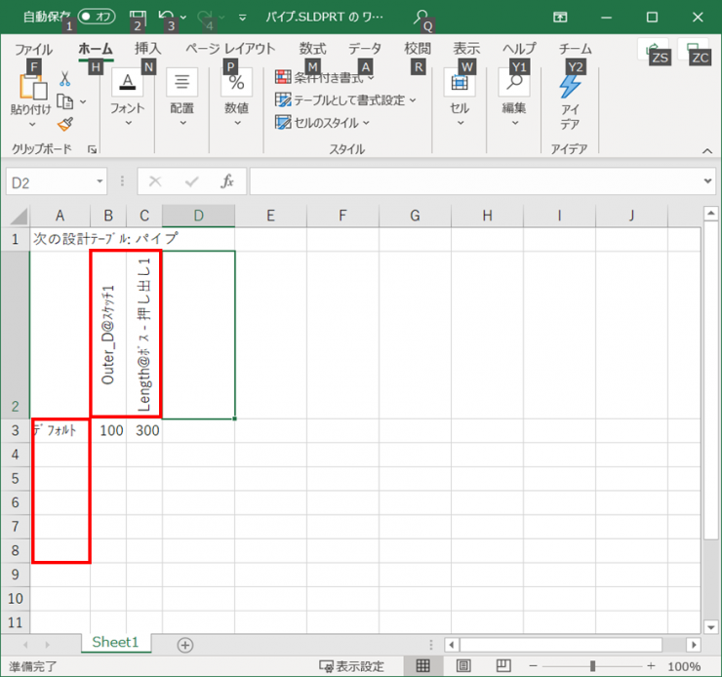Switch to Page Break Preview icon
Viewport: 722px width, 677px height.
point(501,666)
